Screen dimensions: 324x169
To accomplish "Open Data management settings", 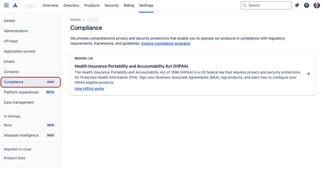I will tap(19, 103).
